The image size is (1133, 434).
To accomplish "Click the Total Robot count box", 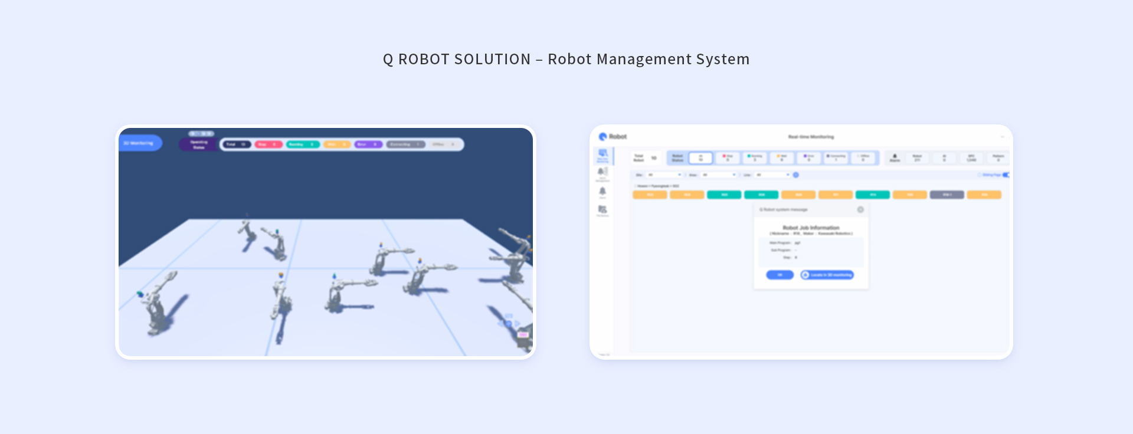I will coord(646,157).
